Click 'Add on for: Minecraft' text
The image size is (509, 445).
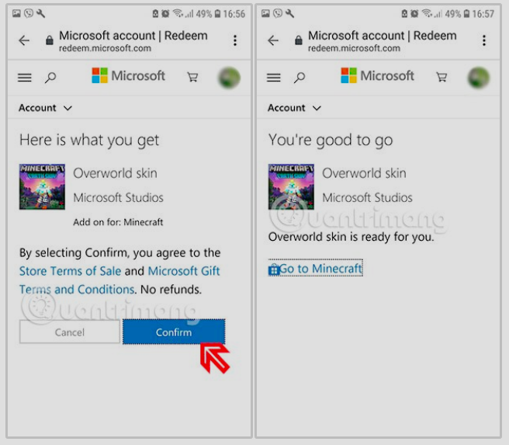(118, 222)
